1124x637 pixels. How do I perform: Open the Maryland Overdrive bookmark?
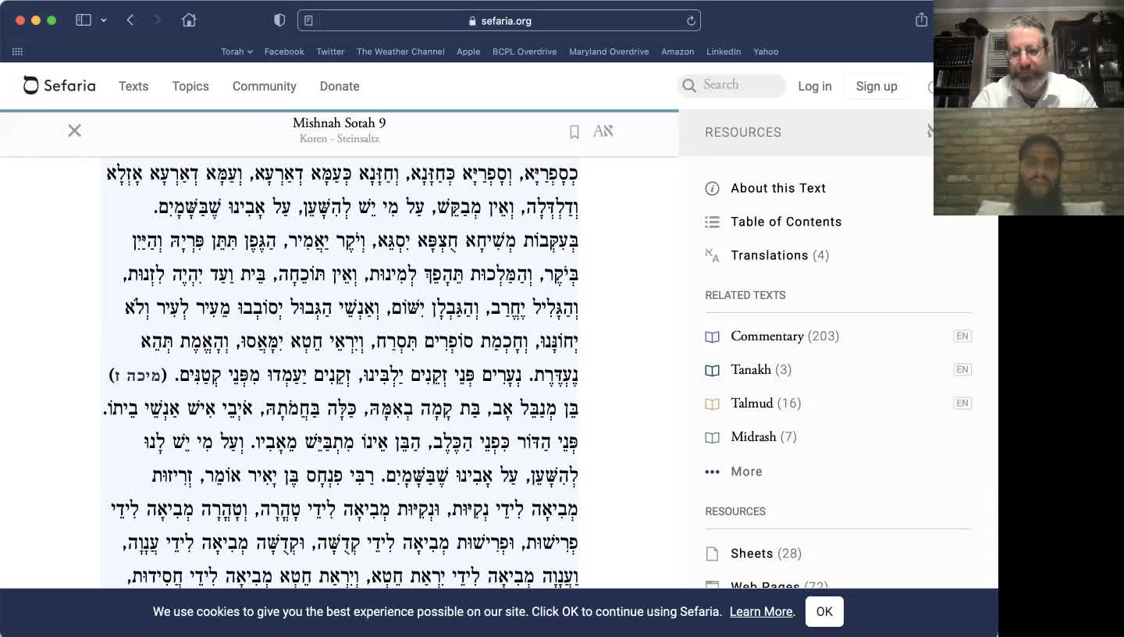coord(609,52)
